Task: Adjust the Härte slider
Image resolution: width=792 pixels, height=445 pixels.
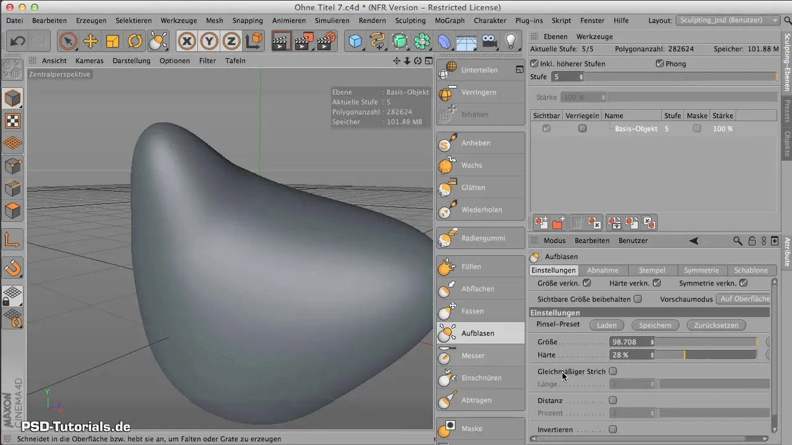Action: click(x=706, y=355)
